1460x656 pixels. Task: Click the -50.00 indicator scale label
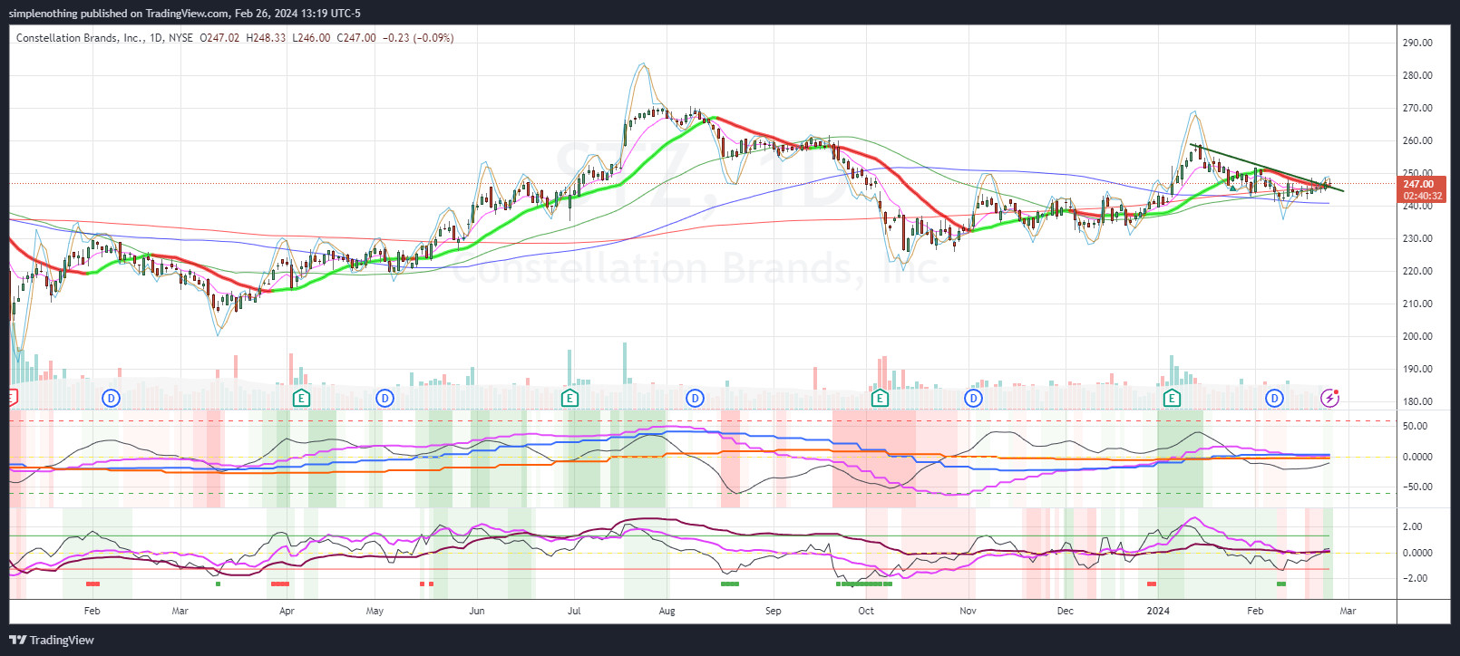[x=1416, y=487]
